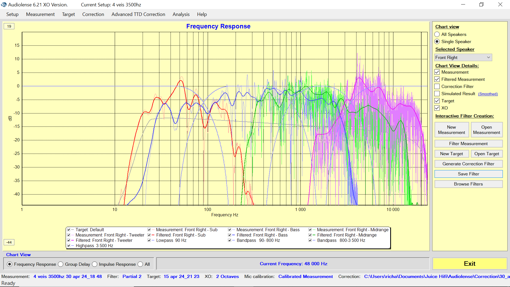The width and height of the screenshot is (510, 287).
Task: Click the Generate Correction Filter button
Action: click(468, 164)
